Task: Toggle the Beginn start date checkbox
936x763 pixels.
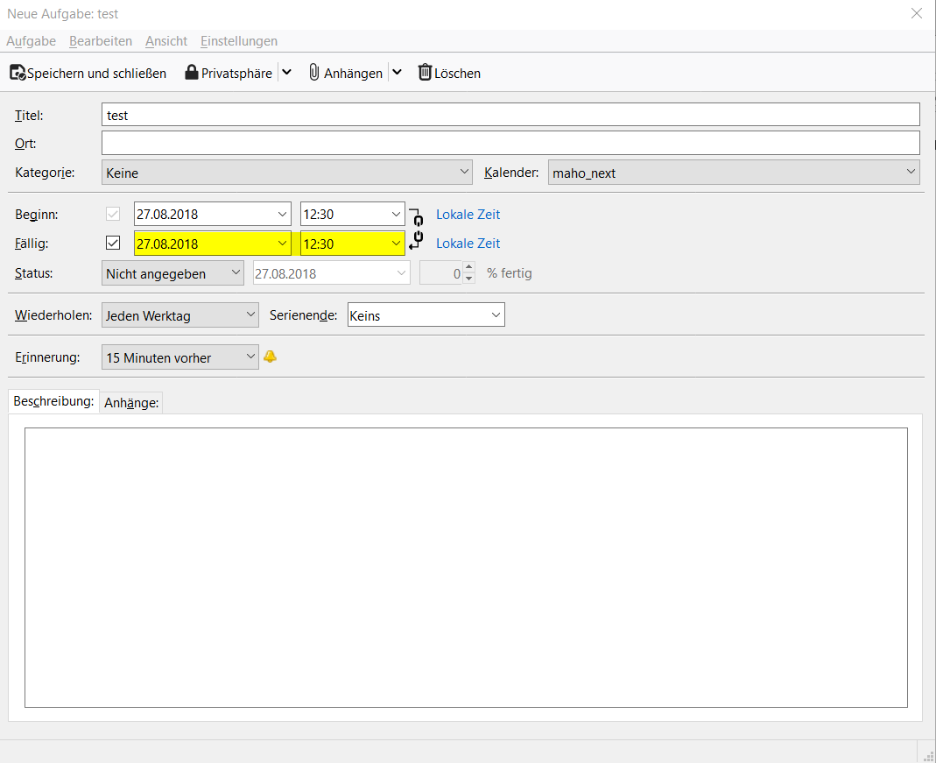Action: click(113, 214)
